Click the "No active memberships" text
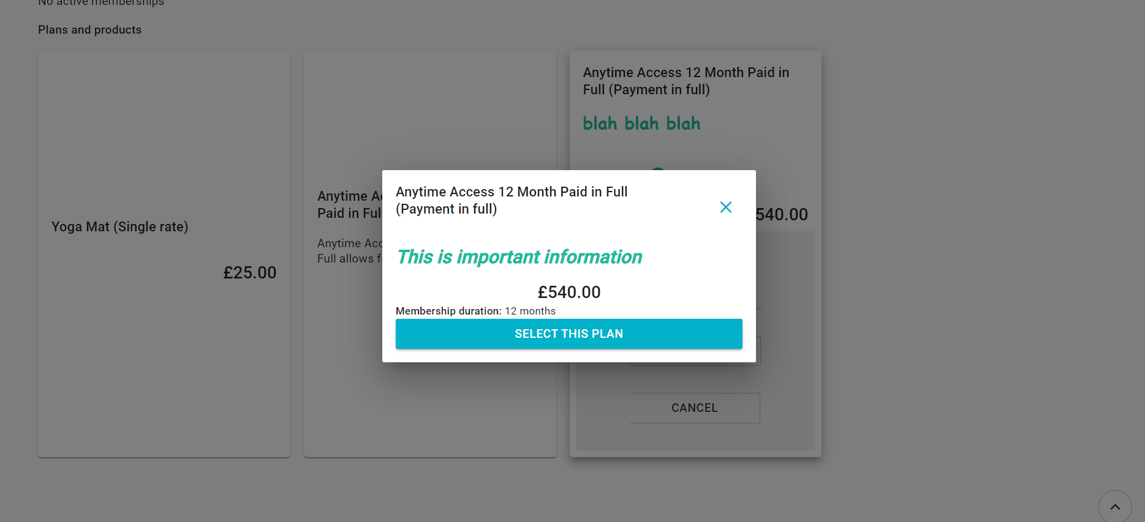The image size is (1145, 522). coord(101,3)
